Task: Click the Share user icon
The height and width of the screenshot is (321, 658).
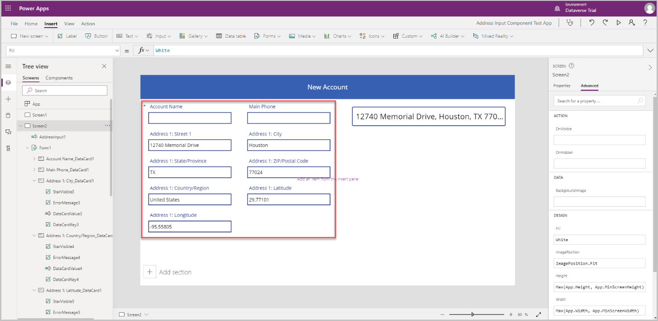Action: pos(632,23)
